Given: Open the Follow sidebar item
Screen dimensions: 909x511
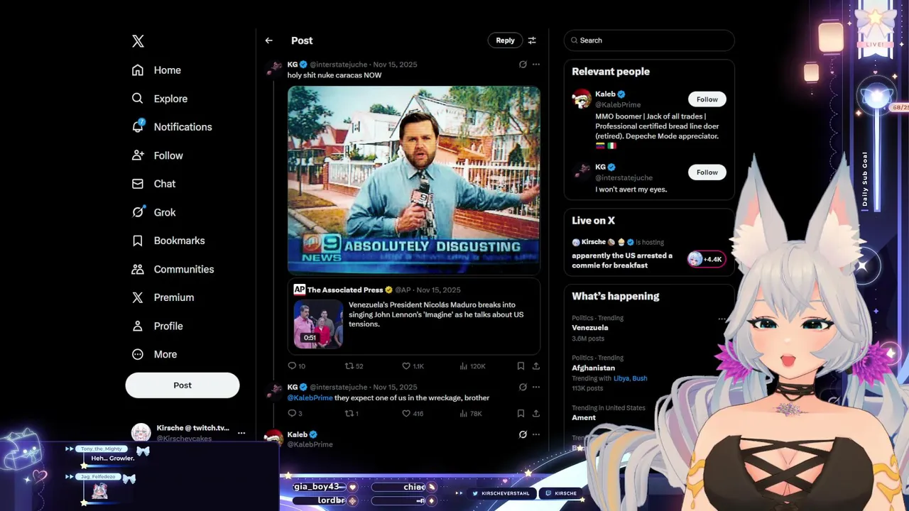Looking at the screenshot, I should [157, 155].
